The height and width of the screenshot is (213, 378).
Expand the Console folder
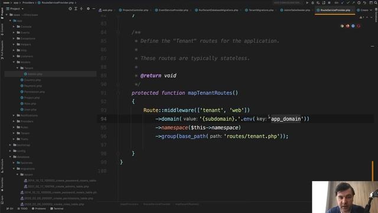click(14, 27)
